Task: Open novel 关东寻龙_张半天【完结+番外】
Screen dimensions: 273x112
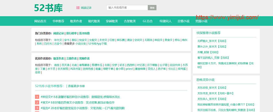Action: click(x=215, y=93)
